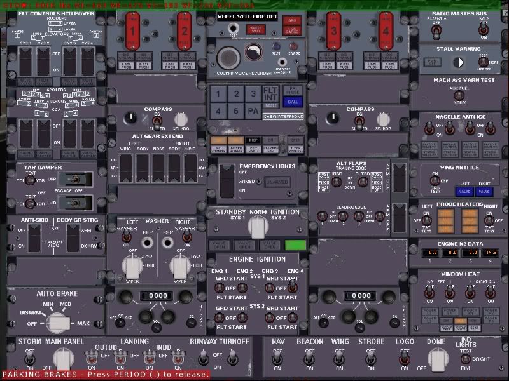
Task: Toggle the body gear steering switch
Action: pos(73,237)
